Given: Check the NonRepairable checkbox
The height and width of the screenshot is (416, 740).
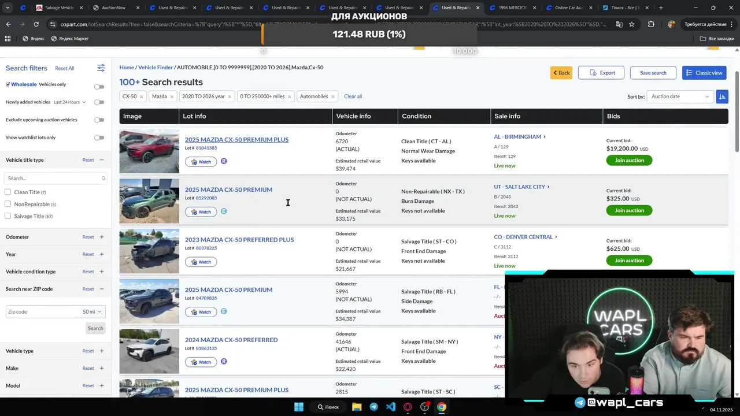Looking at the screenshot, I should point(8,204).
